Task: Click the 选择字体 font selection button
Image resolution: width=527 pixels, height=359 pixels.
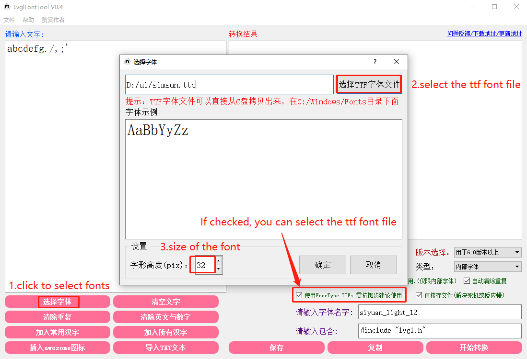Action: (58, 302)
